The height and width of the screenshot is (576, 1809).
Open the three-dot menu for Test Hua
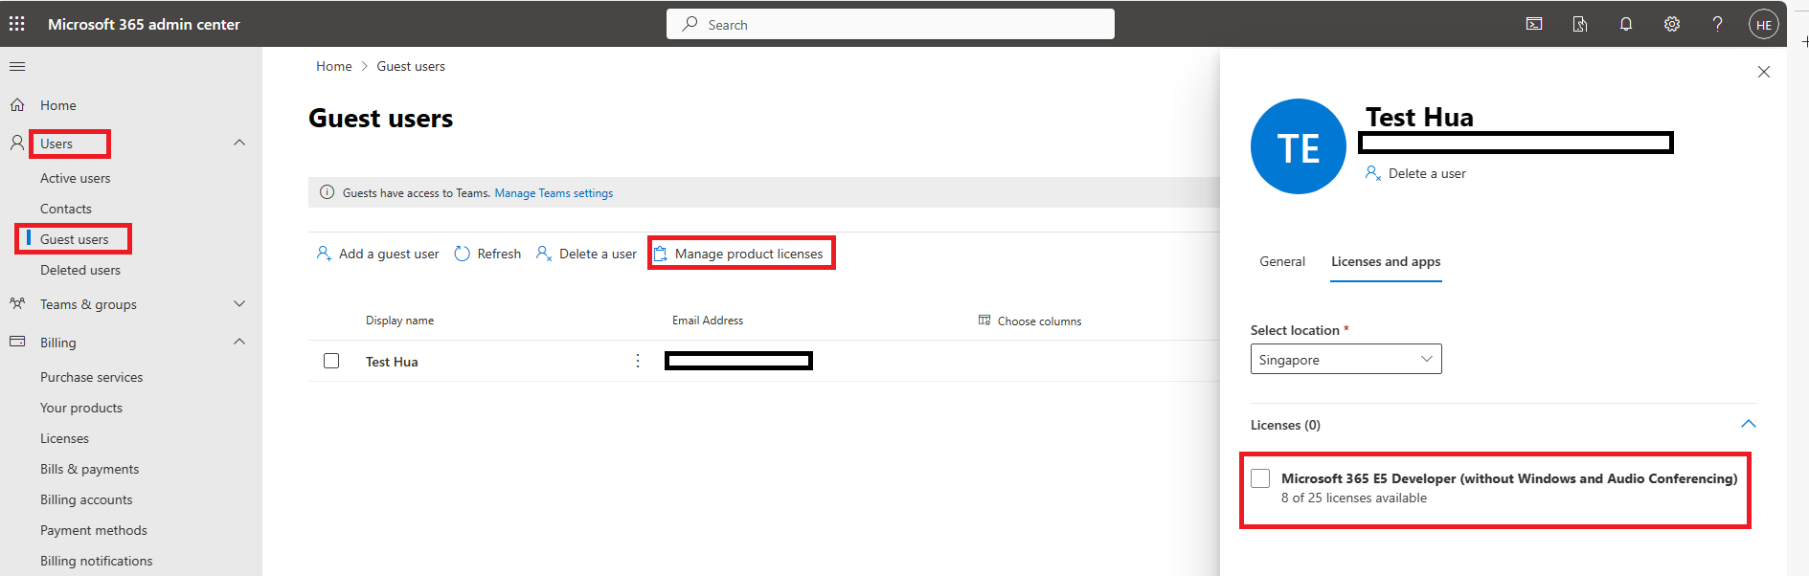click(638, 361)
